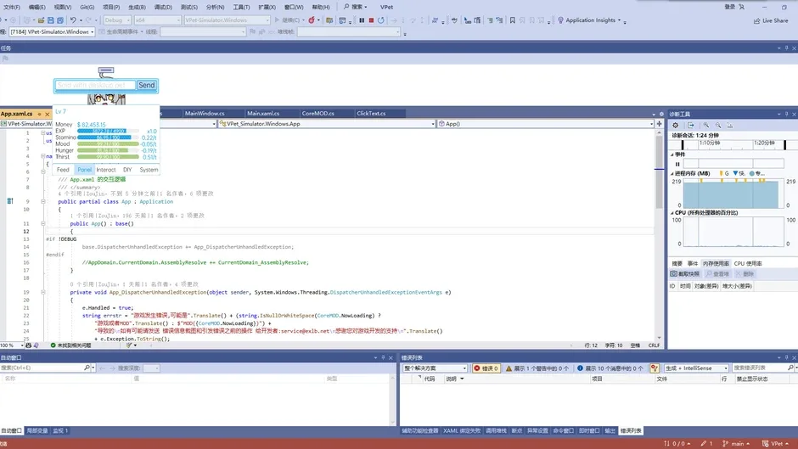The image size is (798, 449).
Task: Open the pet's Feed menu
Action: coord(63,170)
